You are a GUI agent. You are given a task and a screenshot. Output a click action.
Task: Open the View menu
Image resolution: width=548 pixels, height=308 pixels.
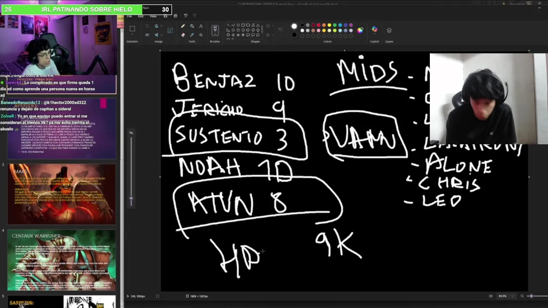tap(153, 16)
